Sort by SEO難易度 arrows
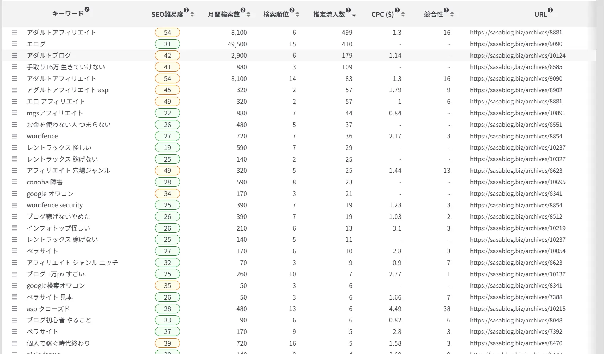The width and height of the screenshot is (604, 354). [192, 15]
